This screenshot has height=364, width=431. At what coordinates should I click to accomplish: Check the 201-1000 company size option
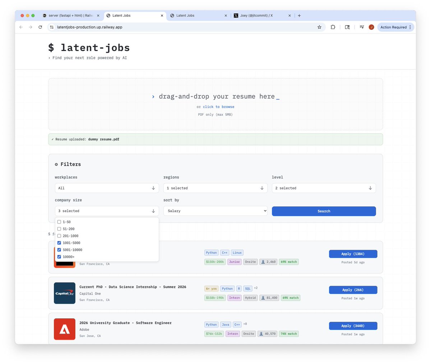(59, 236)
